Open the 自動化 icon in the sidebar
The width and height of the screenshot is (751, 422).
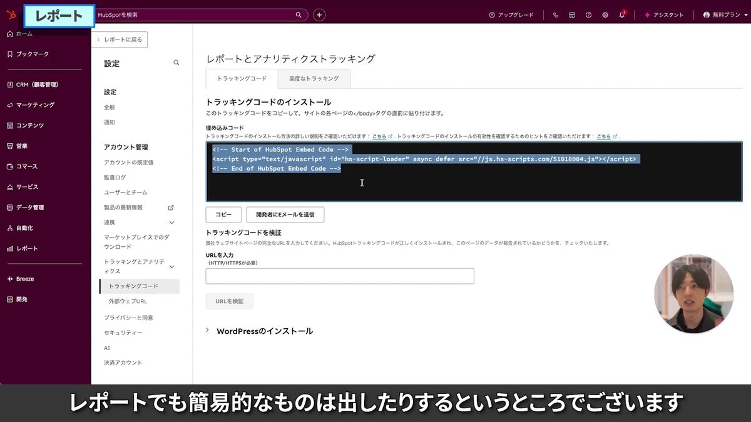[x=23, y=228]
